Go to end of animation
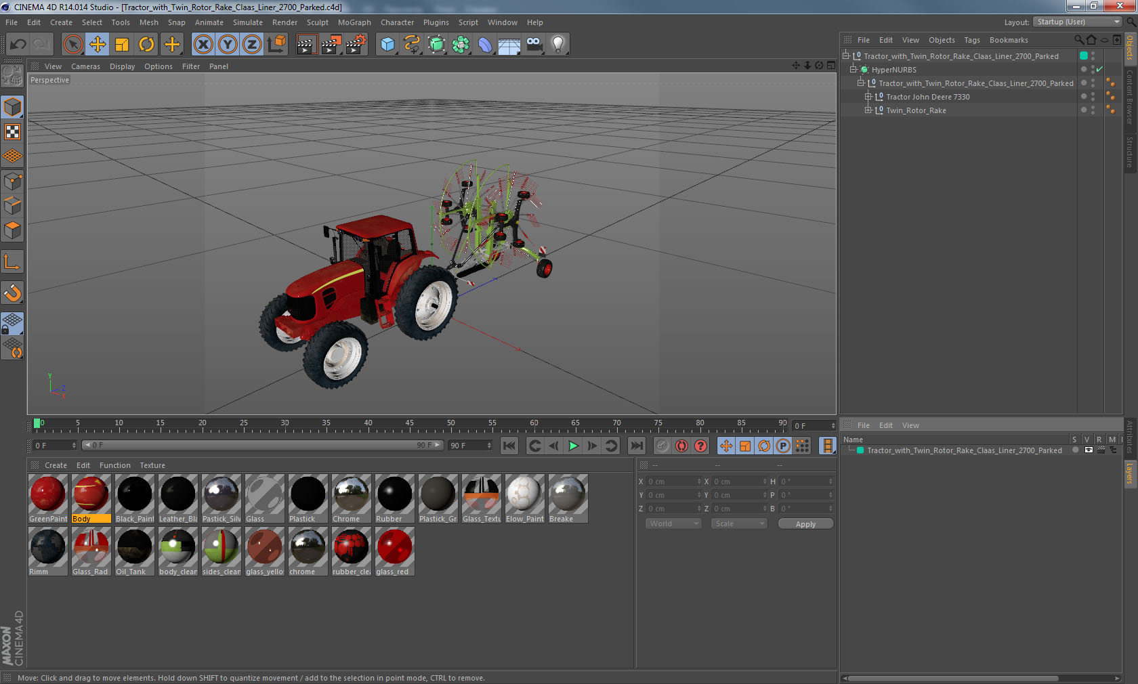This screenshot has width=1138, height=684. point(637,446)
